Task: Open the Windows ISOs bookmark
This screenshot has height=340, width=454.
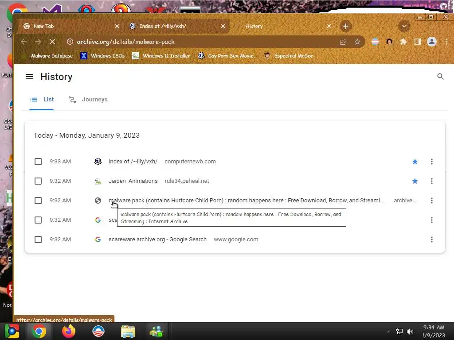Action: pyautogui.click(x=102, y=56)
